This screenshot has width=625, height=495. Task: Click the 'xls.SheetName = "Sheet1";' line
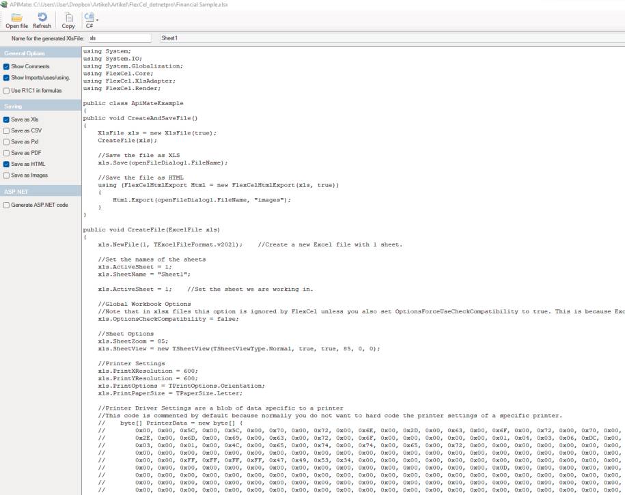[144, 274]
